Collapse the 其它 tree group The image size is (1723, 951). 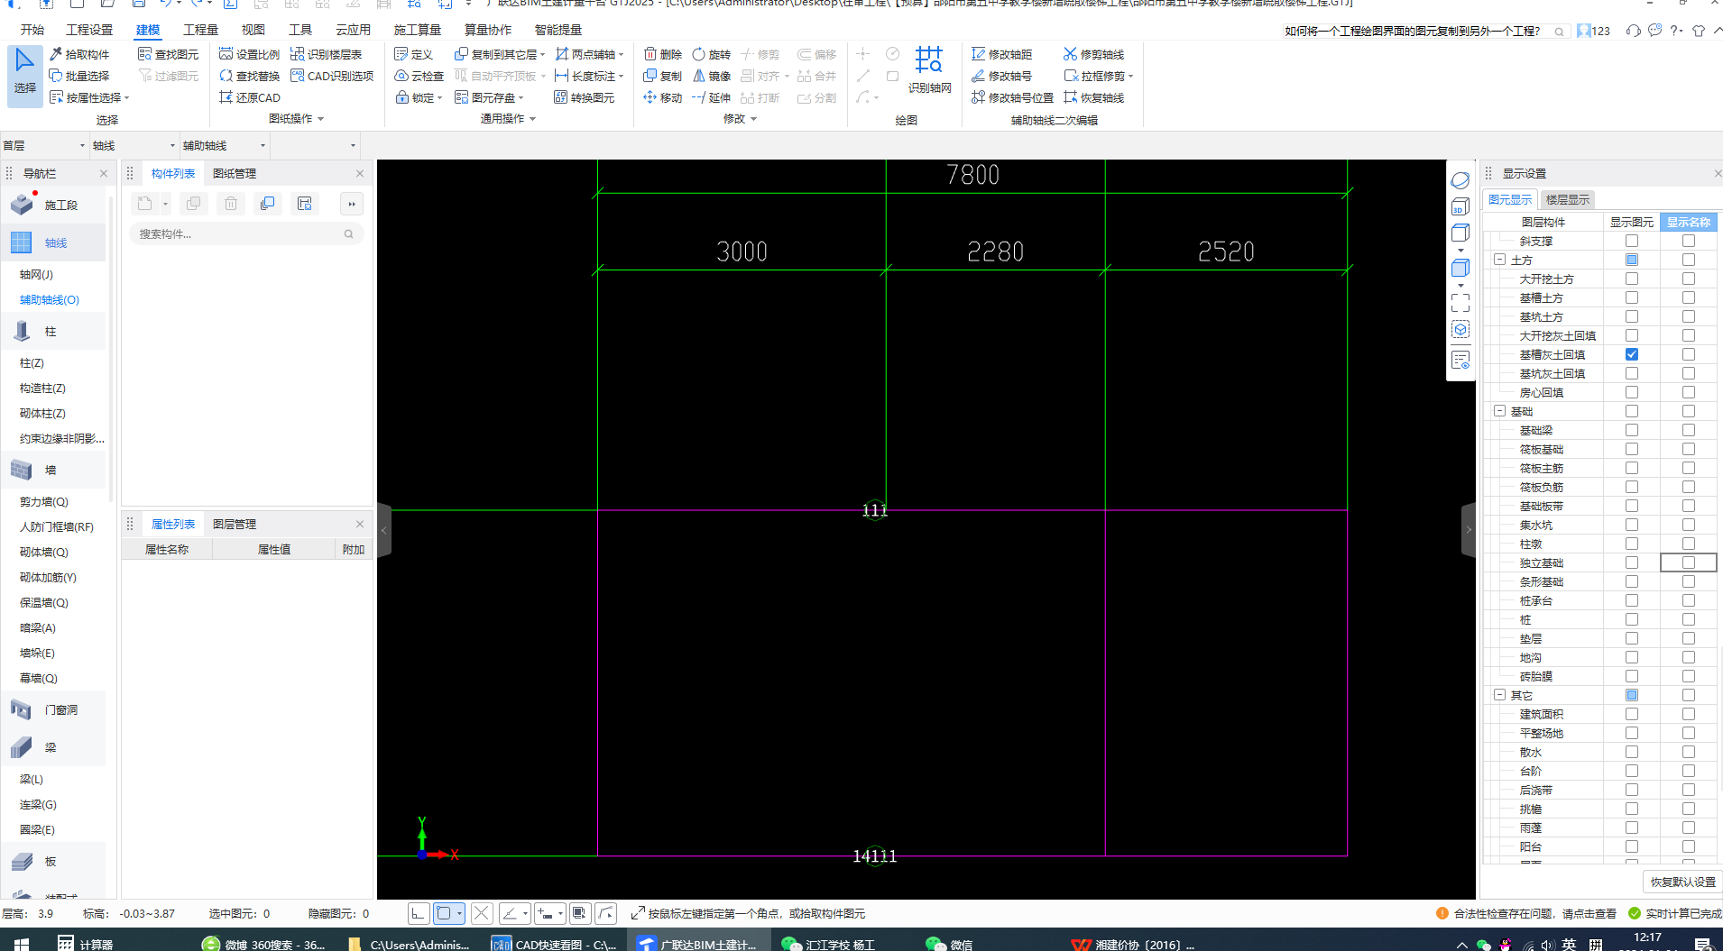click(1499, 695)
